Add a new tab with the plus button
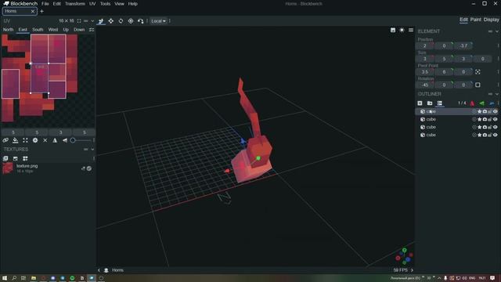Image resolution: width=501 pixels, height=282 pixels. 41,11
